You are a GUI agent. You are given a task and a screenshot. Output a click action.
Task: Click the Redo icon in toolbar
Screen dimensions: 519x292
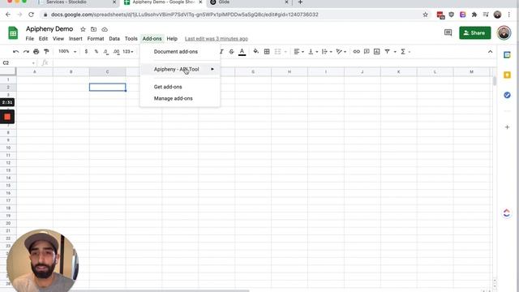pos(26,52)
